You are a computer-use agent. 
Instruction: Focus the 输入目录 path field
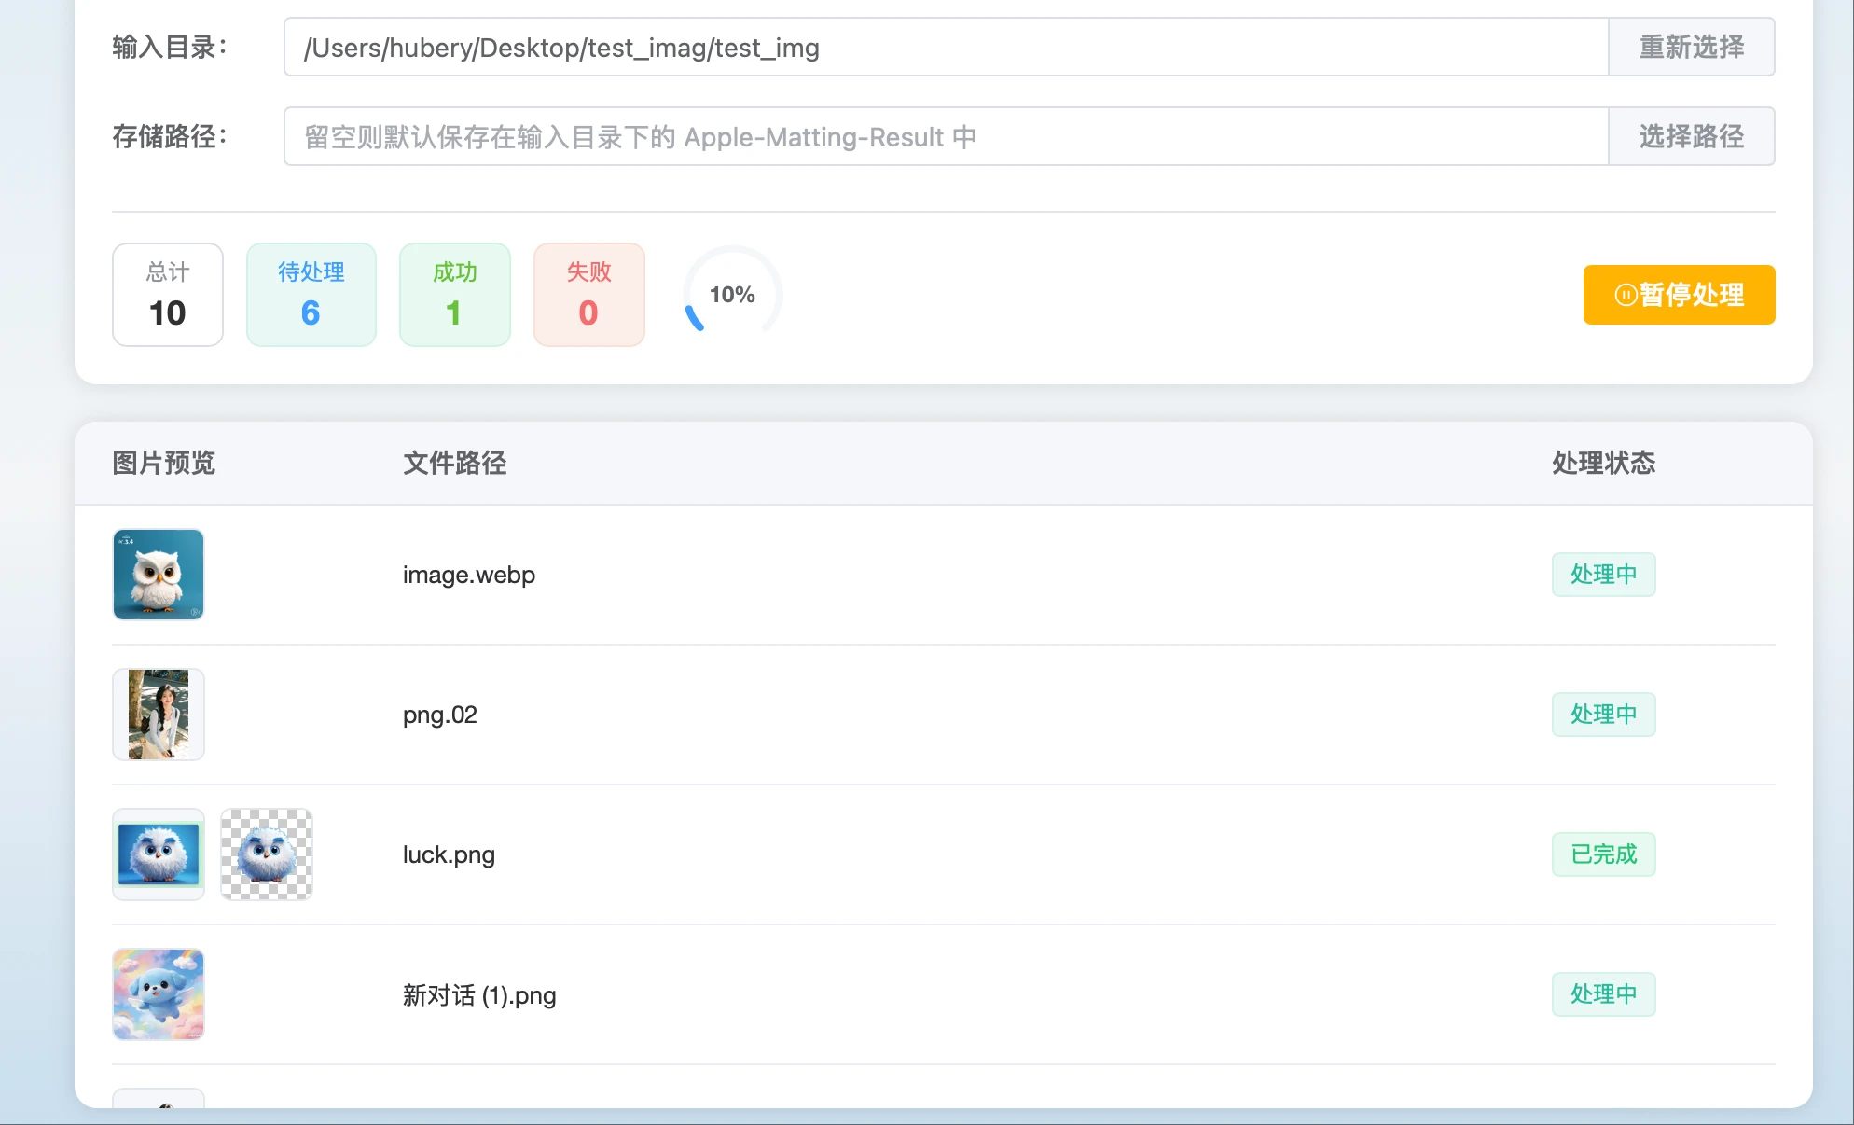click(946, 47)
